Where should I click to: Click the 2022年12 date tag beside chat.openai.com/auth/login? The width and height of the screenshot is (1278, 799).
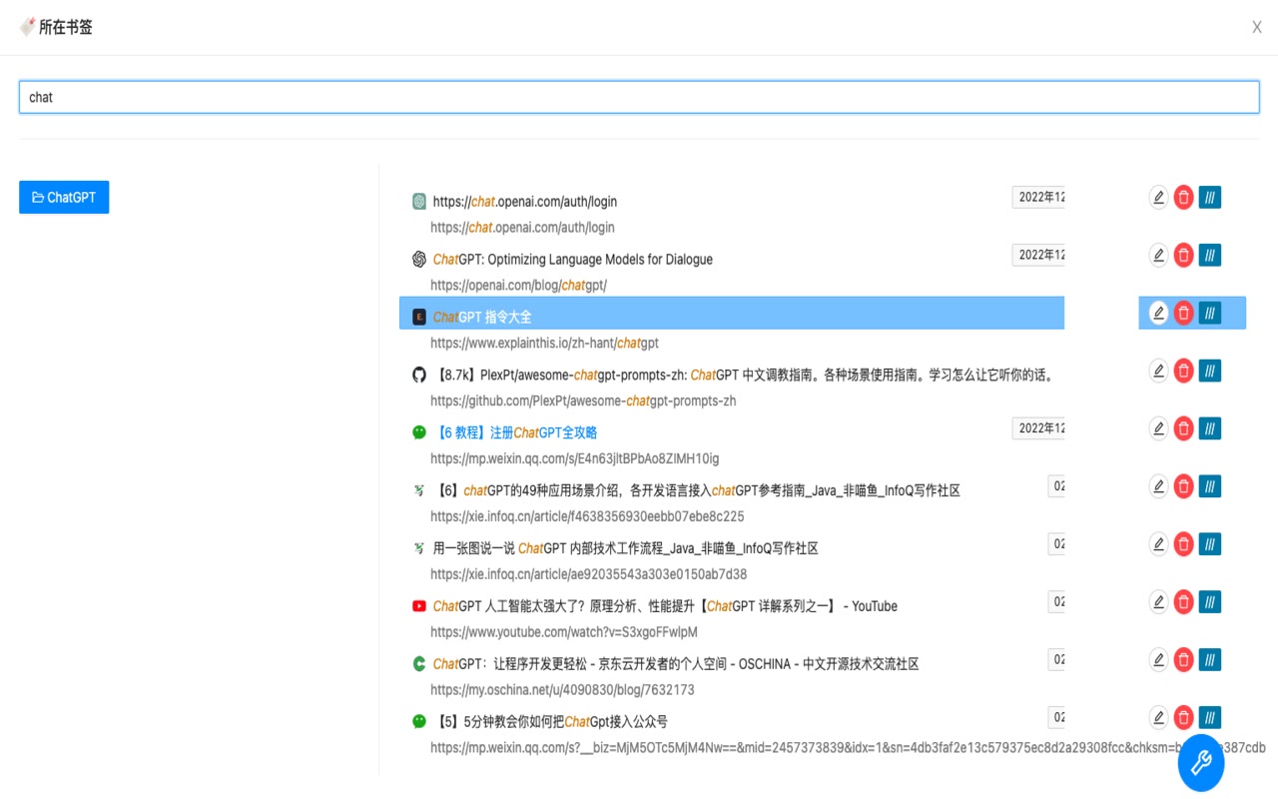coord(1038,198)
